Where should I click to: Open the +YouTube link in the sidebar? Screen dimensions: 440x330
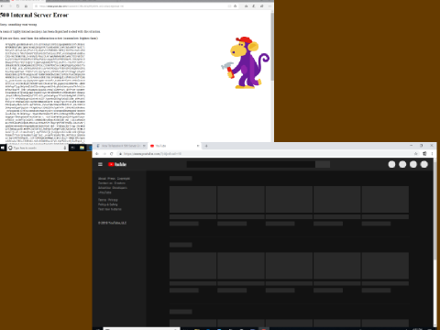click(x=104, y=192)
